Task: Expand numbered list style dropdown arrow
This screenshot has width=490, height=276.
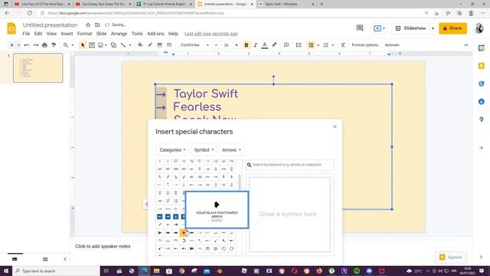Action: pos(333,45)
